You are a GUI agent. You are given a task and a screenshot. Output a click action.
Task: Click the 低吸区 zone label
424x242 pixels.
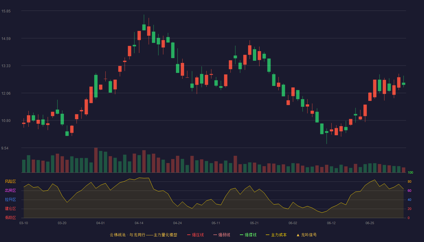tap(10, 217)
